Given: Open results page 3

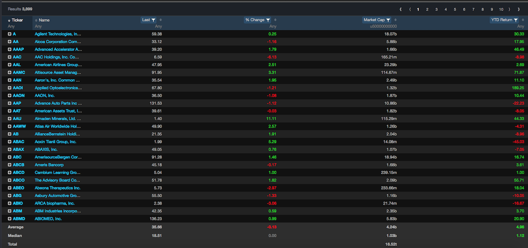Looking at the screenshot, I should (x=437, y=9).
